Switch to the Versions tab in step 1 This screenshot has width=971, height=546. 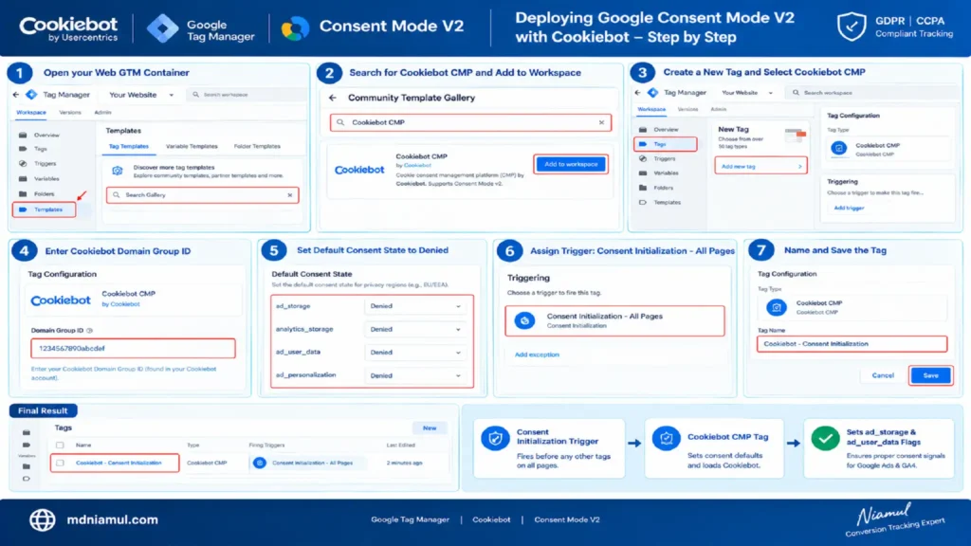70,113
